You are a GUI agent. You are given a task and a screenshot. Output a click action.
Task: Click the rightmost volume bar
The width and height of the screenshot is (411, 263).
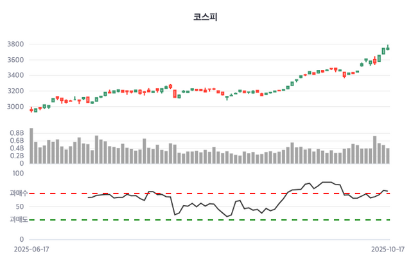coord(388,156)
